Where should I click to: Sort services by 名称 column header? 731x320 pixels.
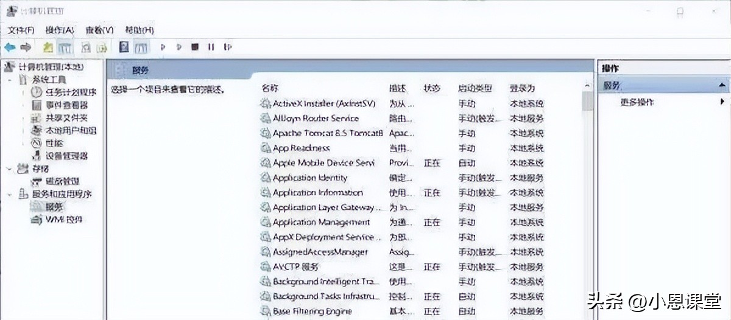[x=270, y=89]
